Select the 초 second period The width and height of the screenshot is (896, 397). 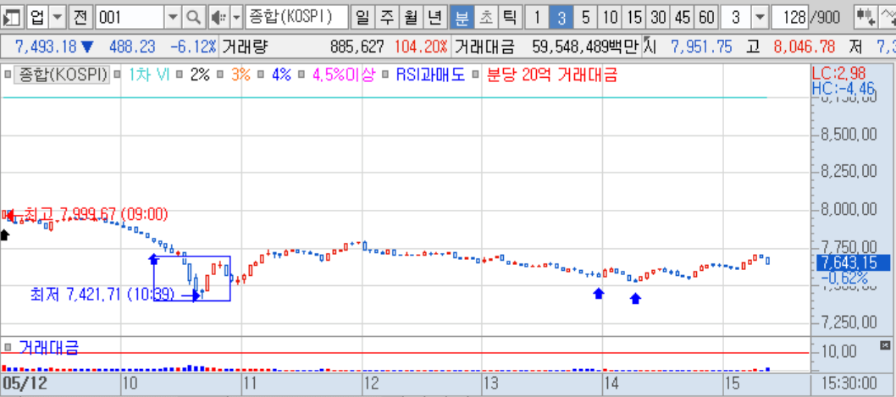click(x=486, y=18)
